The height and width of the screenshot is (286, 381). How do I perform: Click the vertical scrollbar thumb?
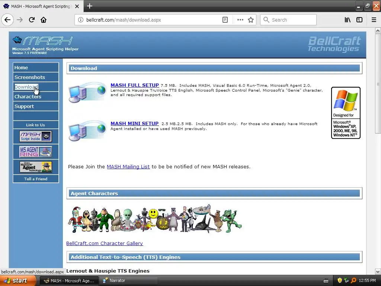(378, 84)
